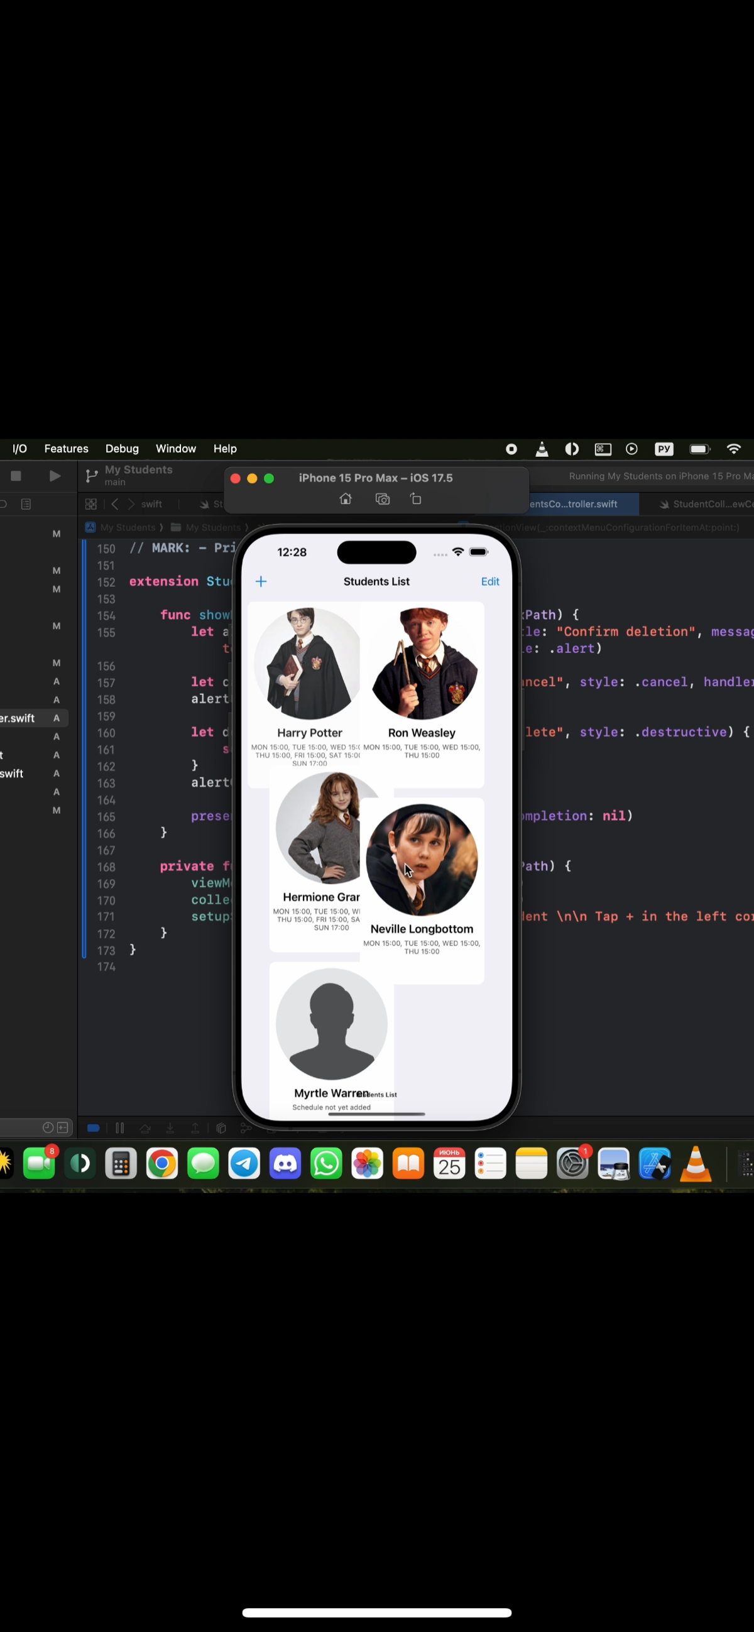Open Xcode from the Dock
The height and width of the screenshot is (1632, 754).
(x=655, y=1163)
